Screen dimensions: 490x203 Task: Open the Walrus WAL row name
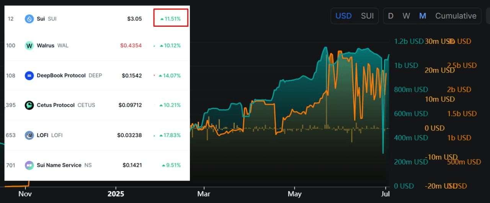52,46
